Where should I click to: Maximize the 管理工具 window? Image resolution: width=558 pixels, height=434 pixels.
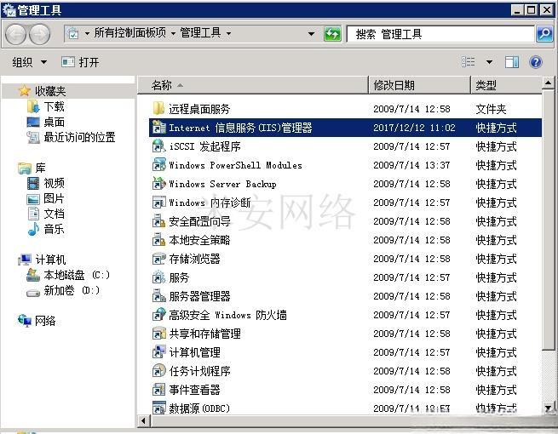pos(532,10)
